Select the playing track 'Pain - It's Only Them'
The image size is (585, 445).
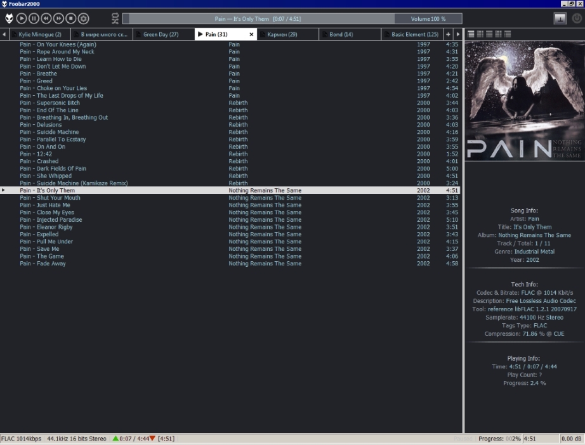point(230,190)
